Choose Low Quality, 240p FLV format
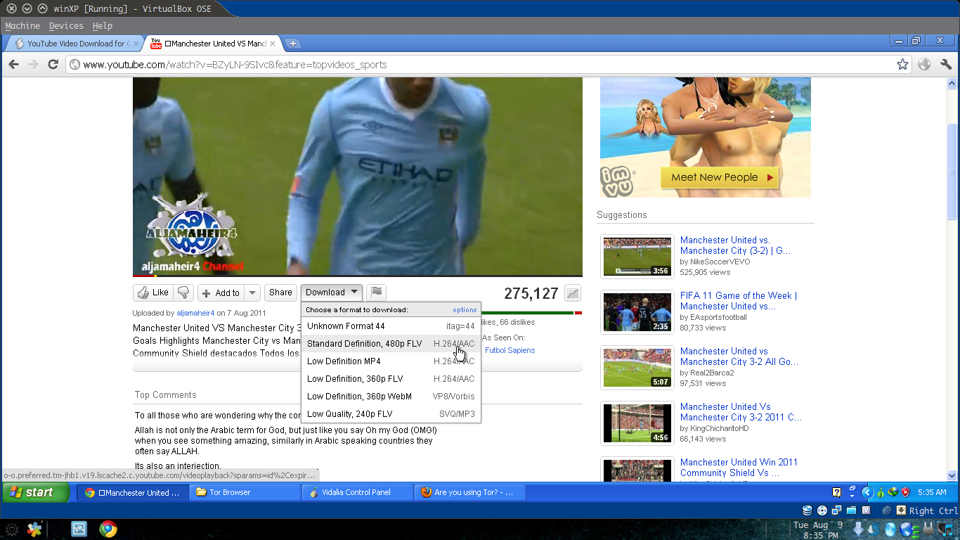Screen dimensions: 960x540 [x=391, y=414]
